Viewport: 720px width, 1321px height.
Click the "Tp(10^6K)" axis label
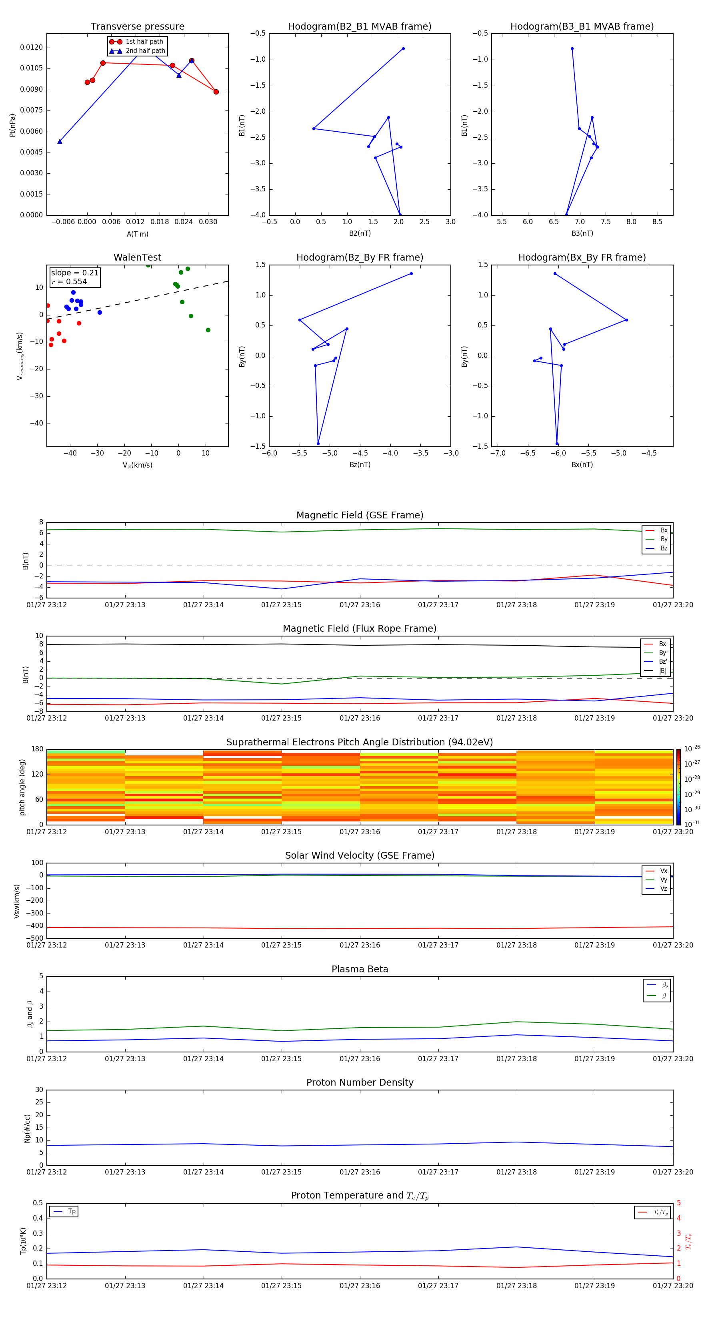pos(23,1241)
